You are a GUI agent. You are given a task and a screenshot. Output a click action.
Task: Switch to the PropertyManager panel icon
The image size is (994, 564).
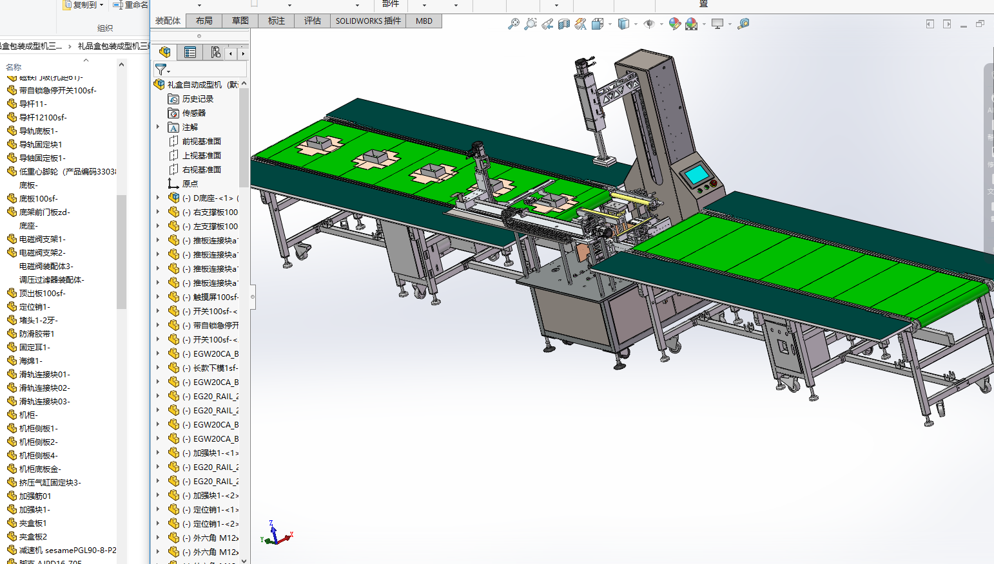(190, 52)
